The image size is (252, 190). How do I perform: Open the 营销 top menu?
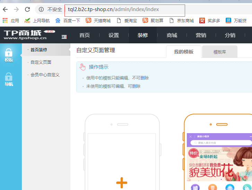[201, 35]
